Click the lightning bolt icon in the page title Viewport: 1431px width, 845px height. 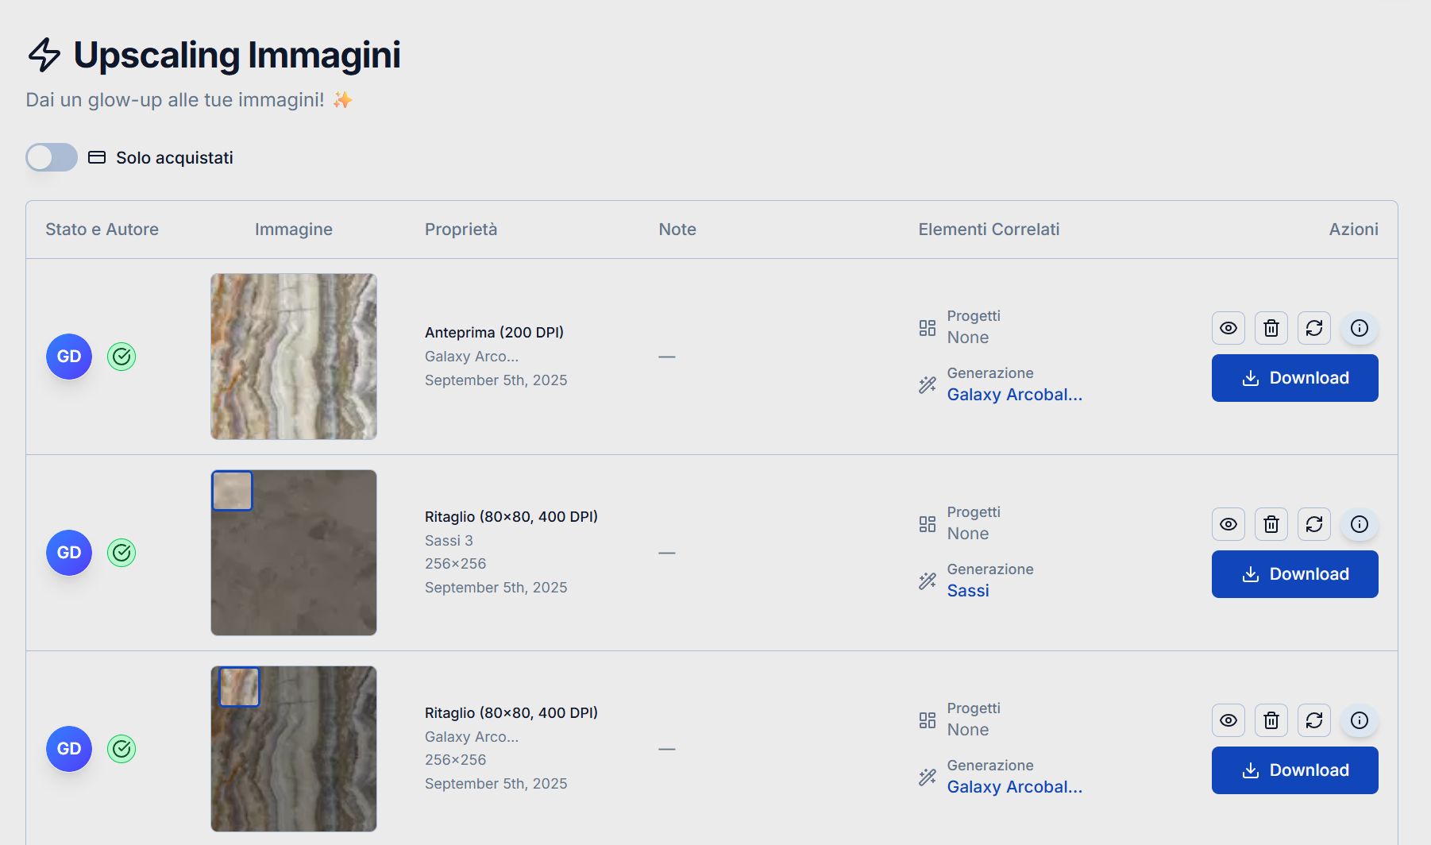(x=44, y=55)
